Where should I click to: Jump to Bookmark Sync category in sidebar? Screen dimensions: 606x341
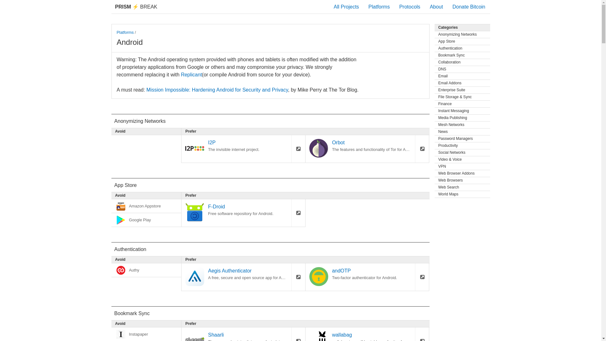[462, 55]
